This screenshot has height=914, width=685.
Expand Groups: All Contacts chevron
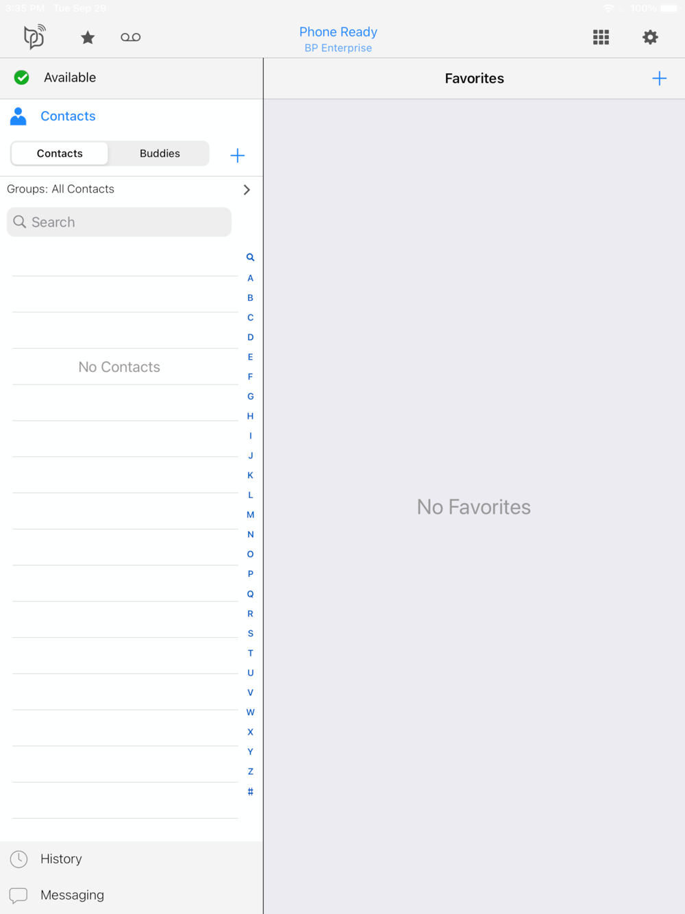[247, 190]
